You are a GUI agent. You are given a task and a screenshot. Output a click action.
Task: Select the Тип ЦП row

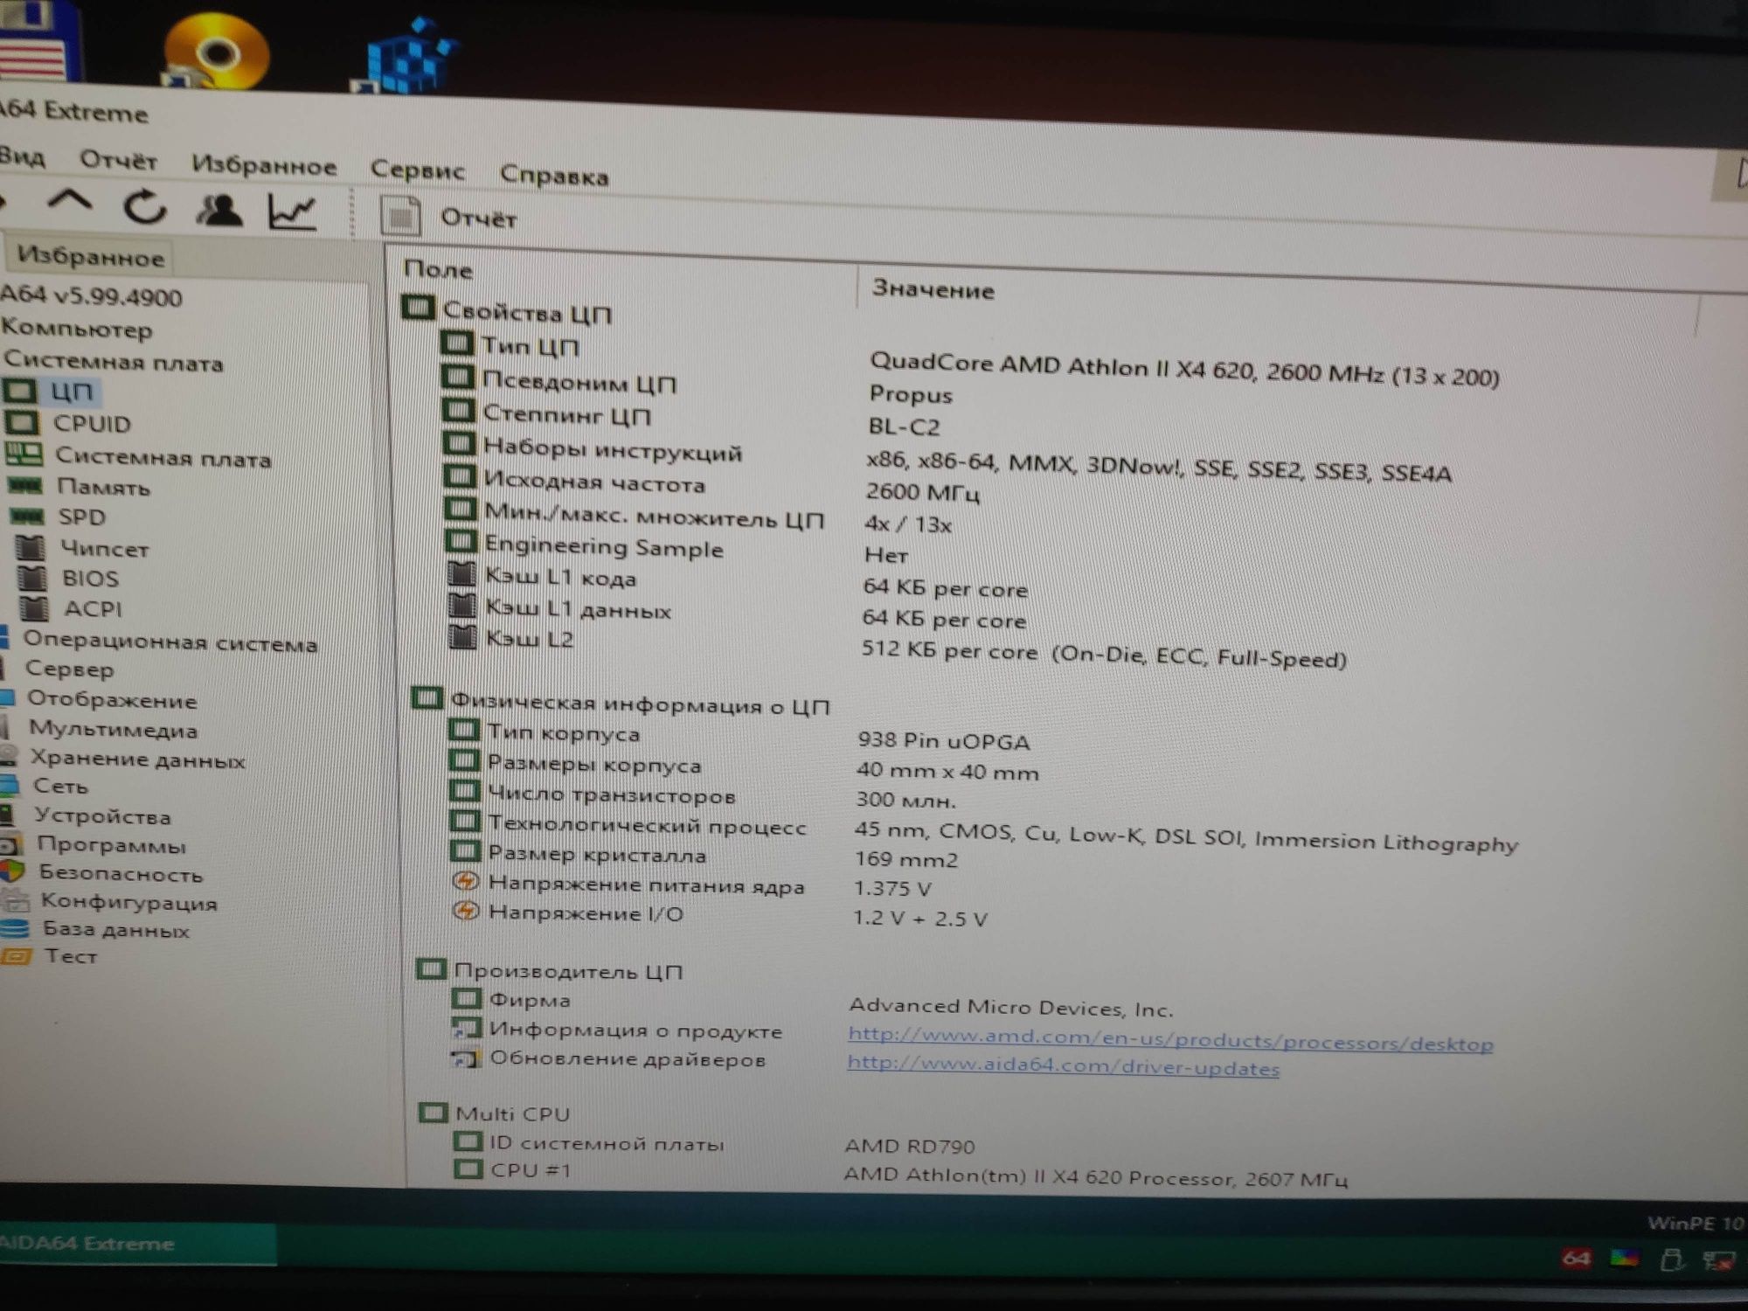point(968,359)
